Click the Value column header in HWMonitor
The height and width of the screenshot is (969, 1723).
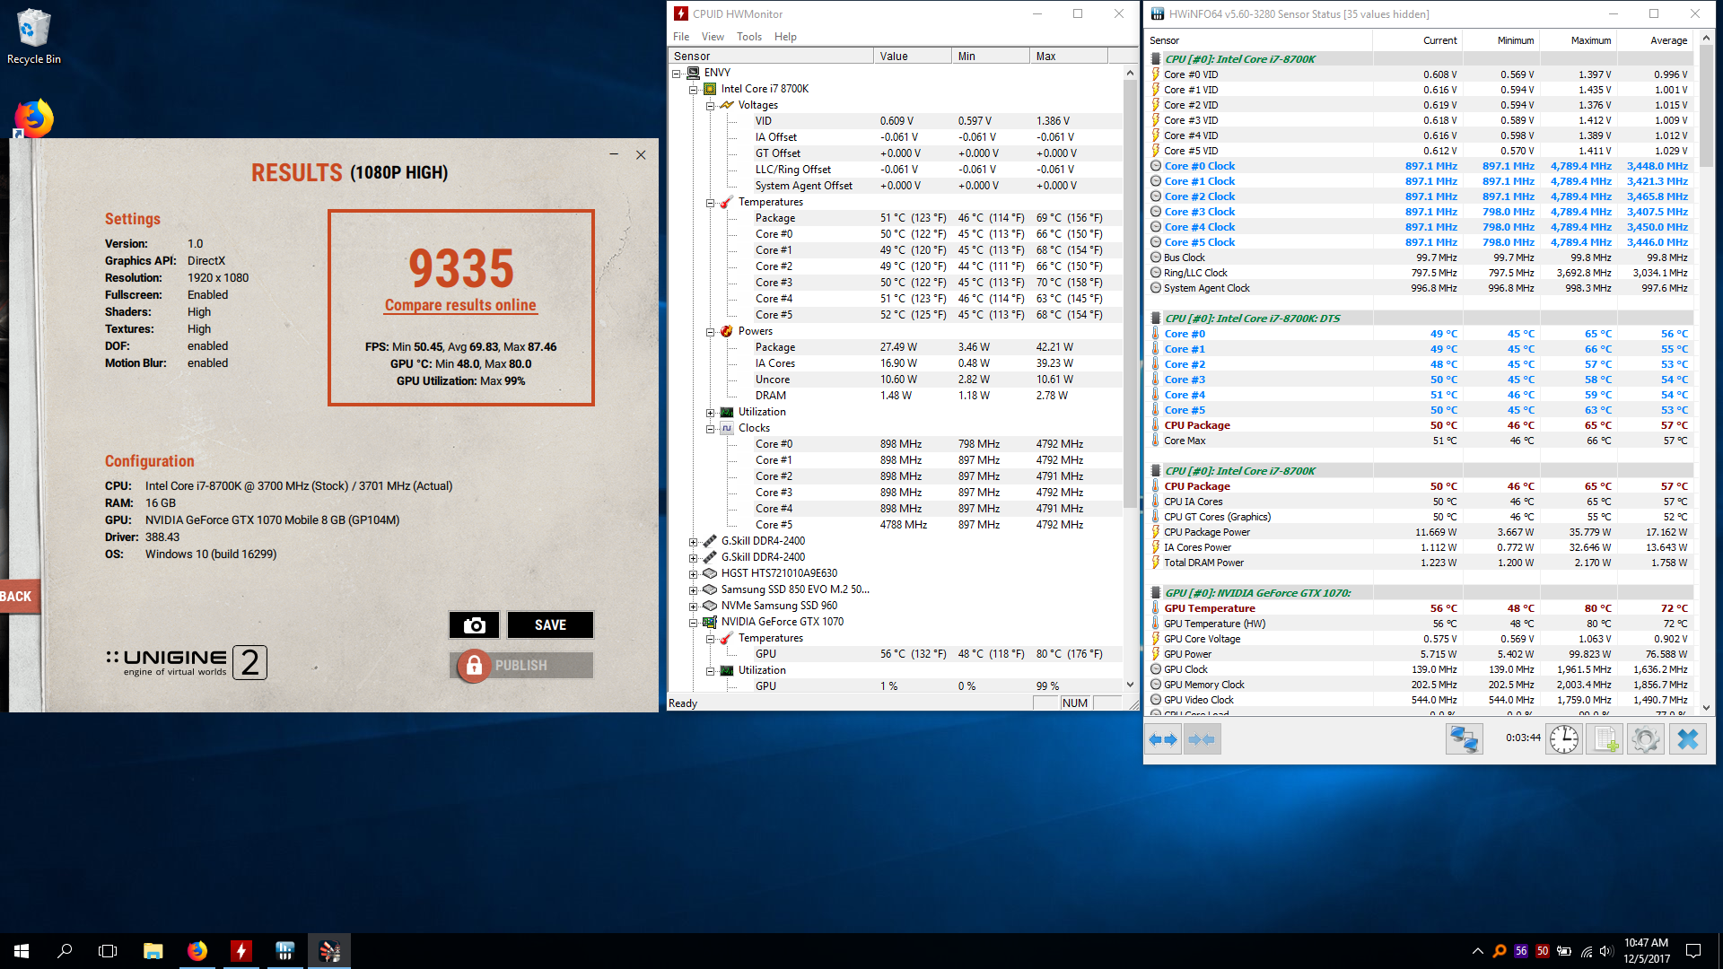pyautogui.click(x=912, y=56)
